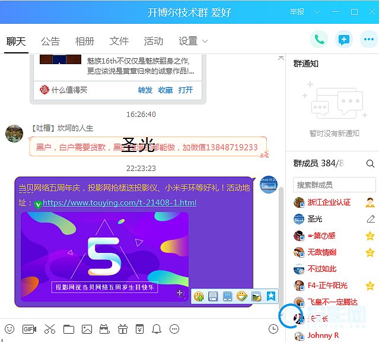
Task: Switch to 聊天 tab
Action: (x=16, y=41)
